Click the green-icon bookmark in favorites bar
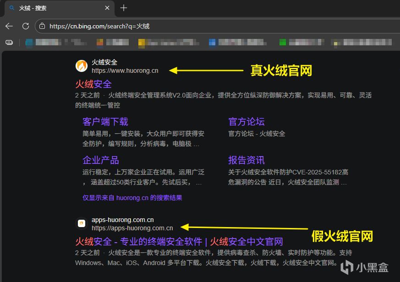The width and height of the screenshot is (400, 282). point(301,42)
